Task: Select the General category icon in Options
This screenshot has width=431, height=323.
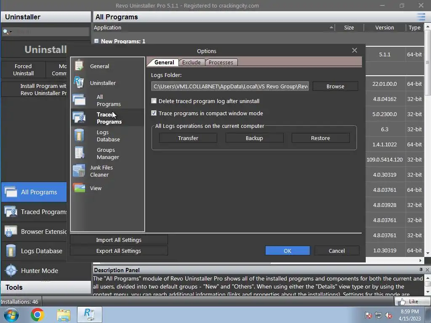Action: (79, 66)
